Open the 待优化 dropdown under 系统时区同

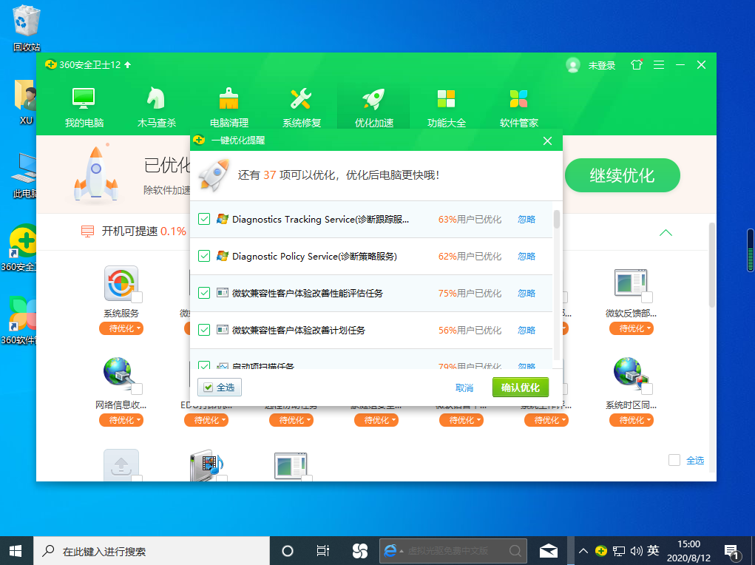(631, 419)
